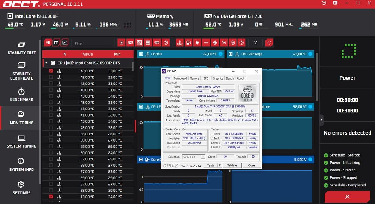The width and height of the screenshot is (375, 204).
Task: Tick the checkbox for 60,00 °C / 24,00 °C row
Action: click(x=51, y=152)
